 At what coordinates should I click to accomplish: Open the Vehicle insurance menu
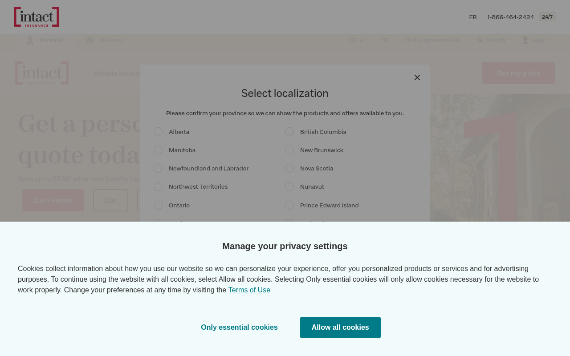(117, 73)
